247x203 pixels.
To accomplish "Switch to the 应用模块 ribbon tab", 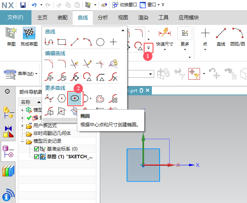I will (x=189, y=17).
